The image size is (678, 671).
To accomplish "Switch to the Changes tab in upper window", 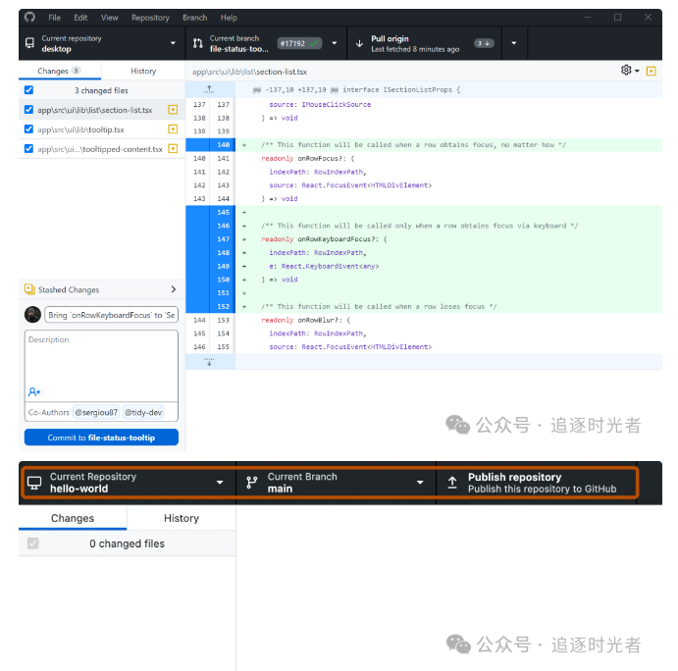I will 60,71.
